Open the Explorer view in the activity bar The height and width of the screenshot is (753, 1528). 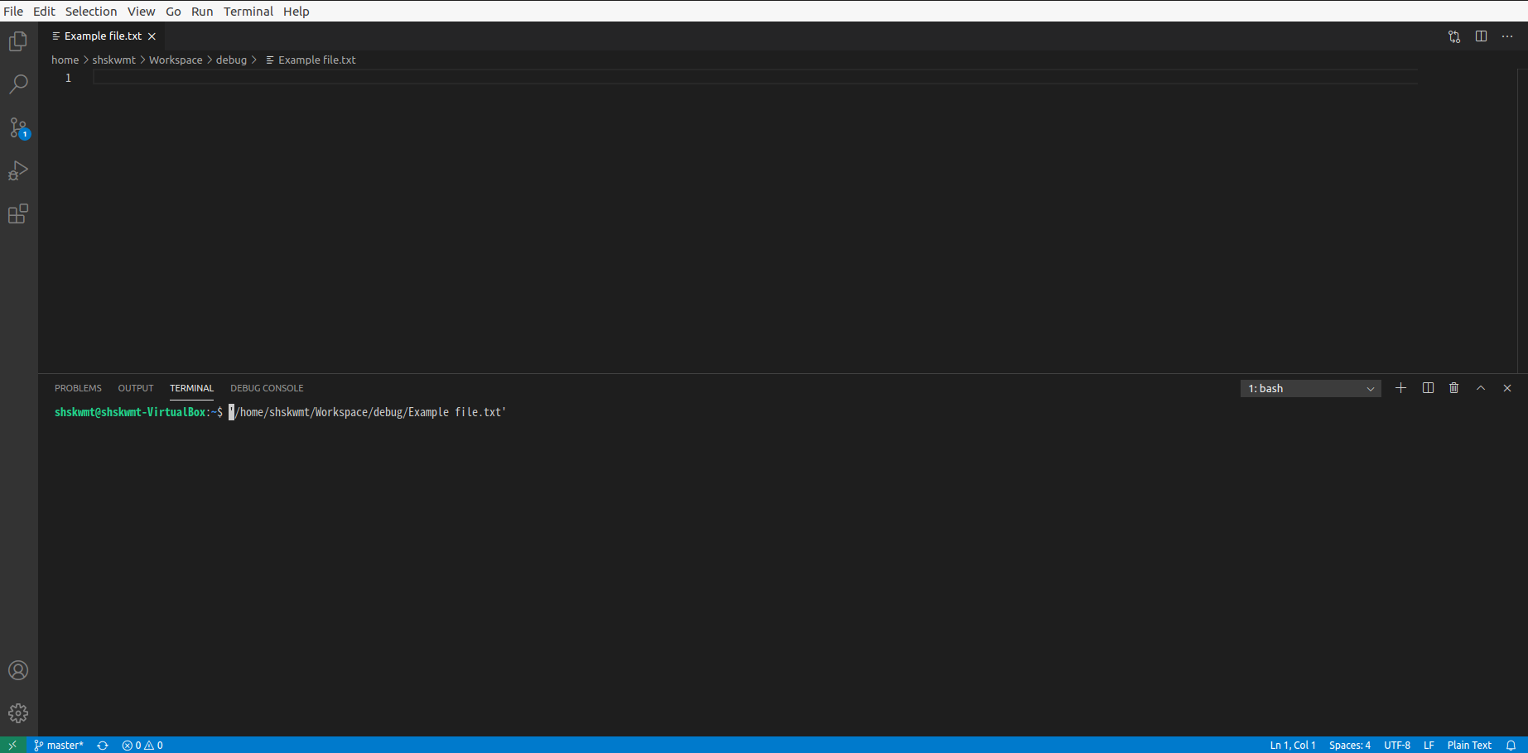click(x=18, y=41)
